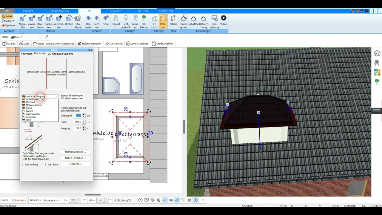382x215 pixels.
Task: Enable the am Ende checkbox
Action: click(x=47, y=165)
